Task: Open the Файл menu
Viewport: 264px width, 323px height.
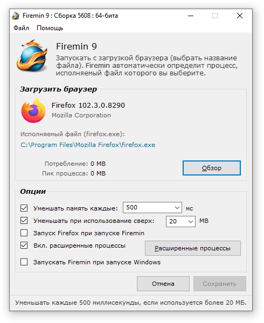Action: [21, 28]
